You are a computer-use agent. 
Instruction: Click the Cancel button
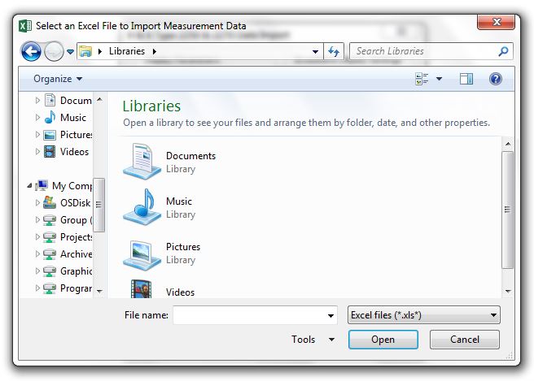click(x=464, y=340)
